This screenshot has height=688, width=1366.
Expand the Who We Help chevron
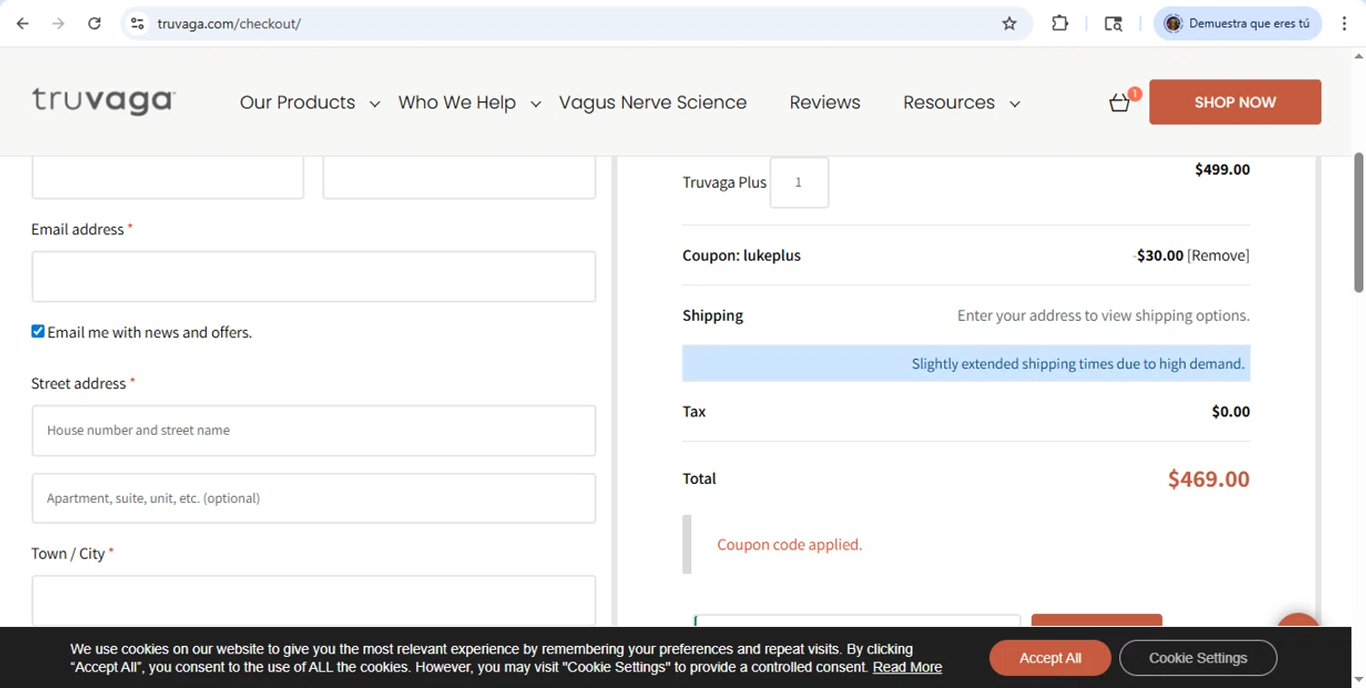point(535,104)
